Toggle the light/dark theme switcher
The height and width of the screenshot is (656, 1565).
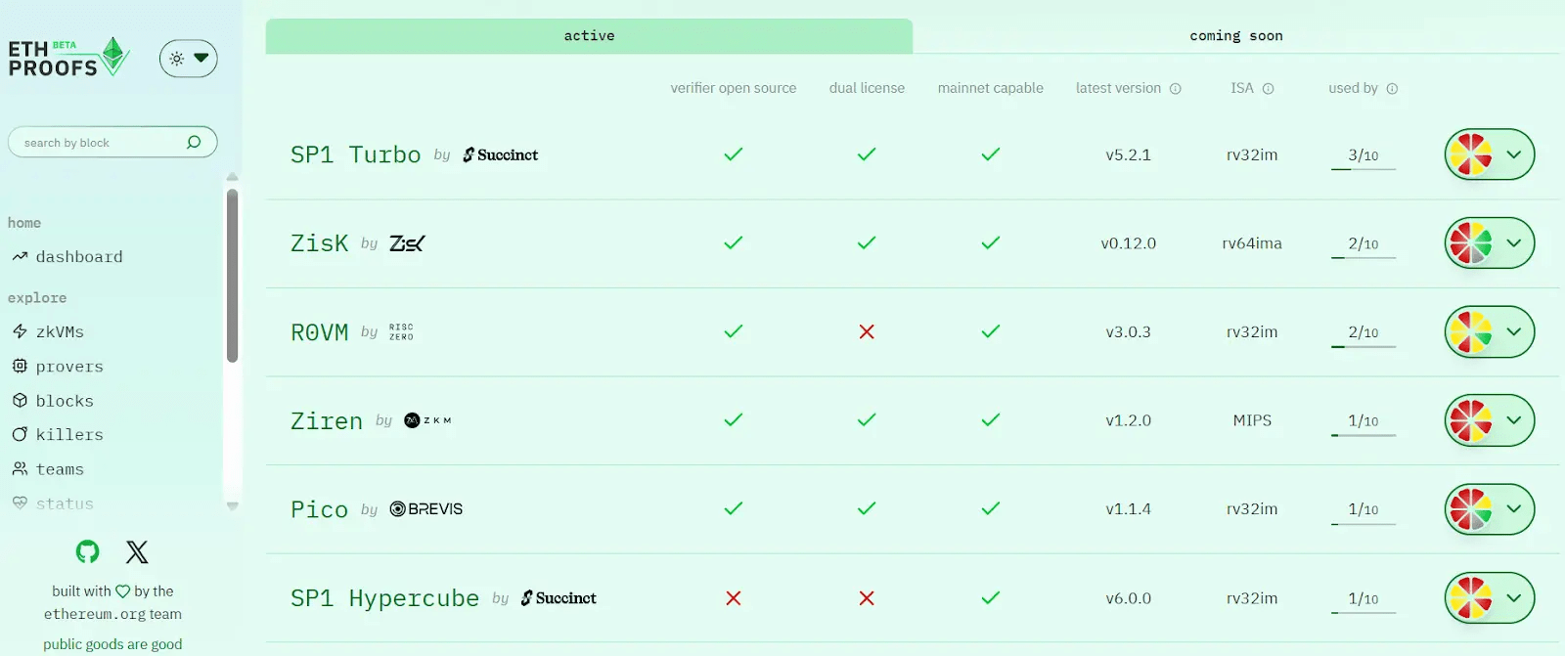pyautogui.click(x=188, y=59)
